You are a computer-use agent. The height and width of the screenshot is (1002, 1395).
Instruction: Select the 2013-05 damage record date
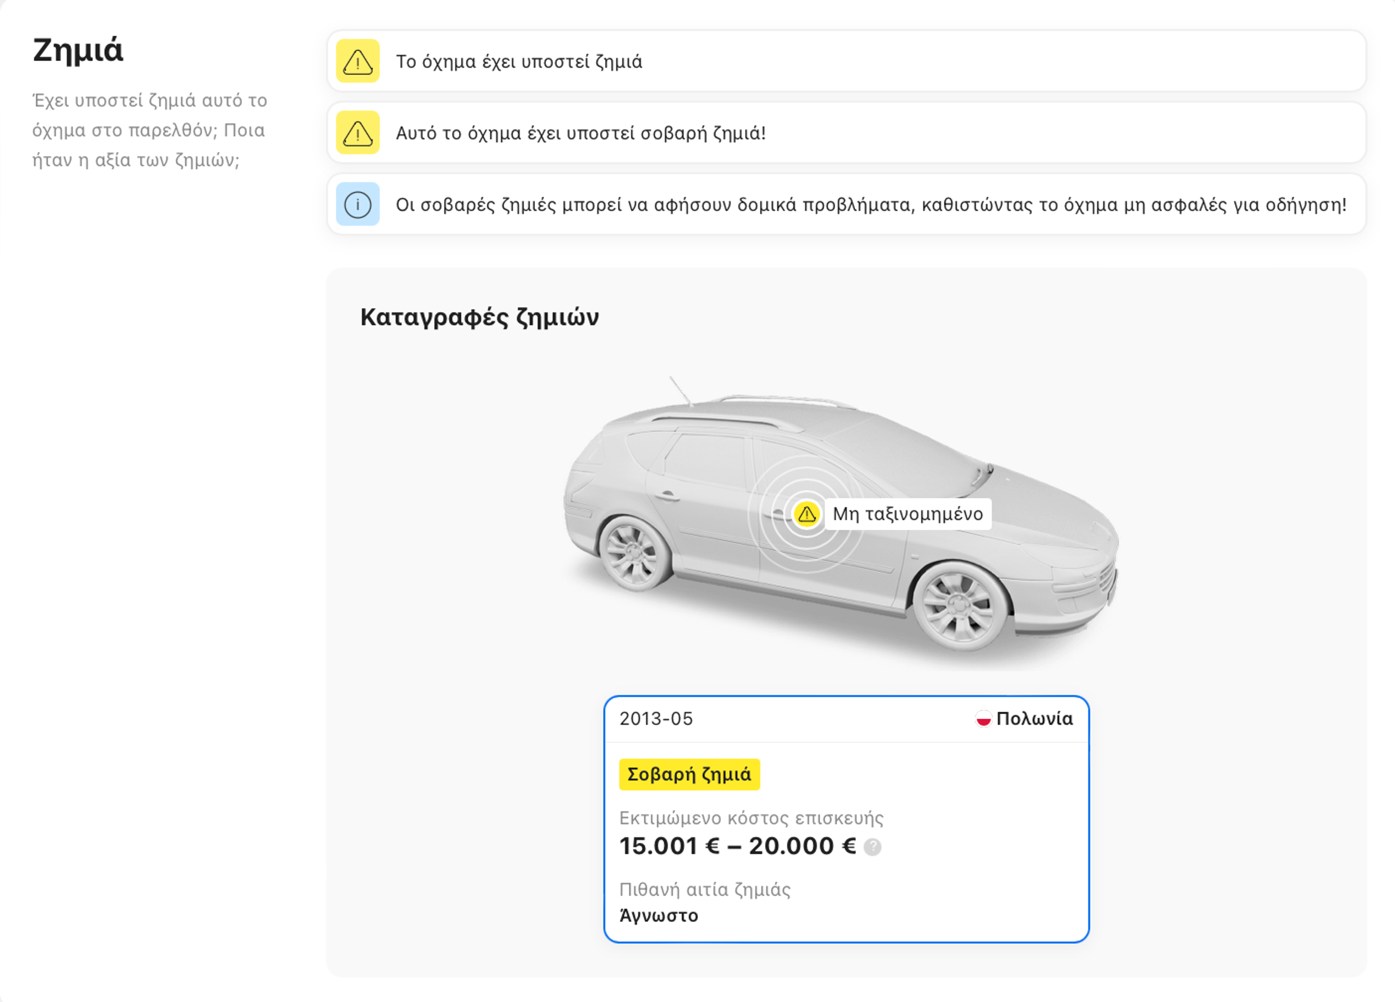(x=656, y=719)
